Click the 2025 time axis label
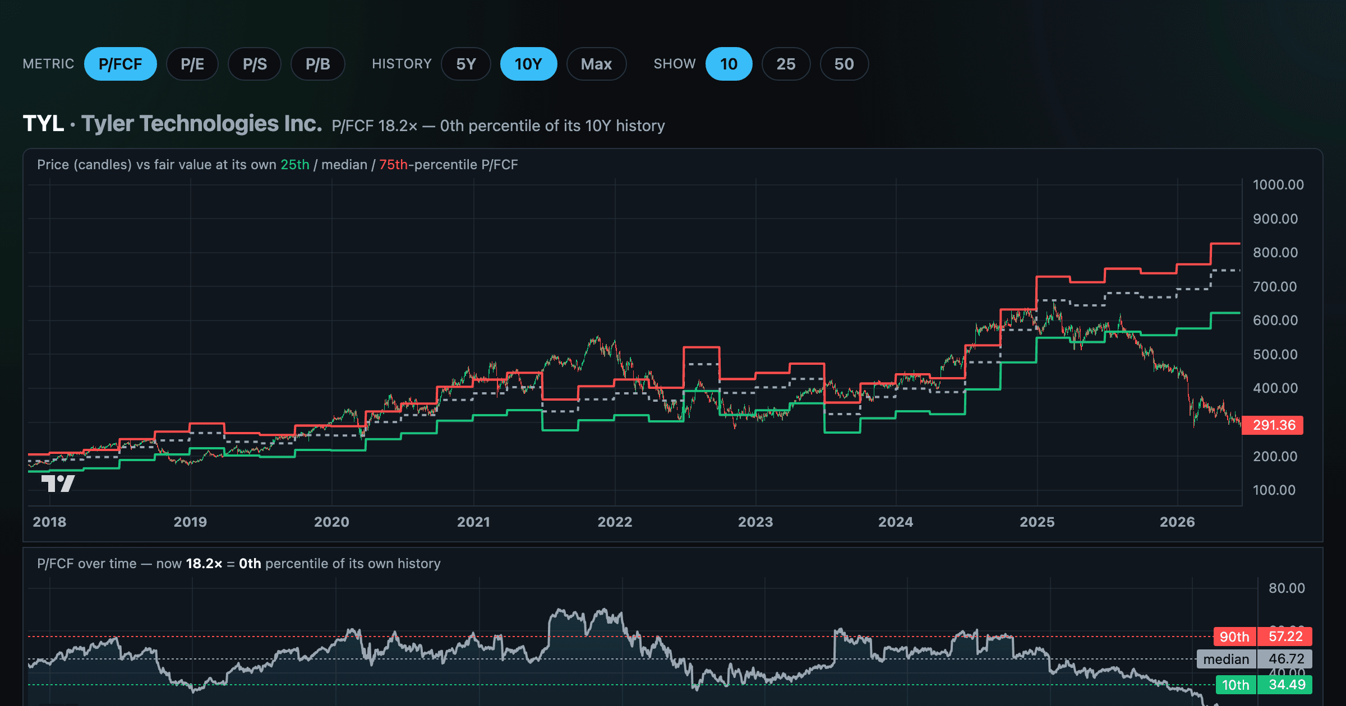This screenshot has width=1346, height=706. 1037,522
